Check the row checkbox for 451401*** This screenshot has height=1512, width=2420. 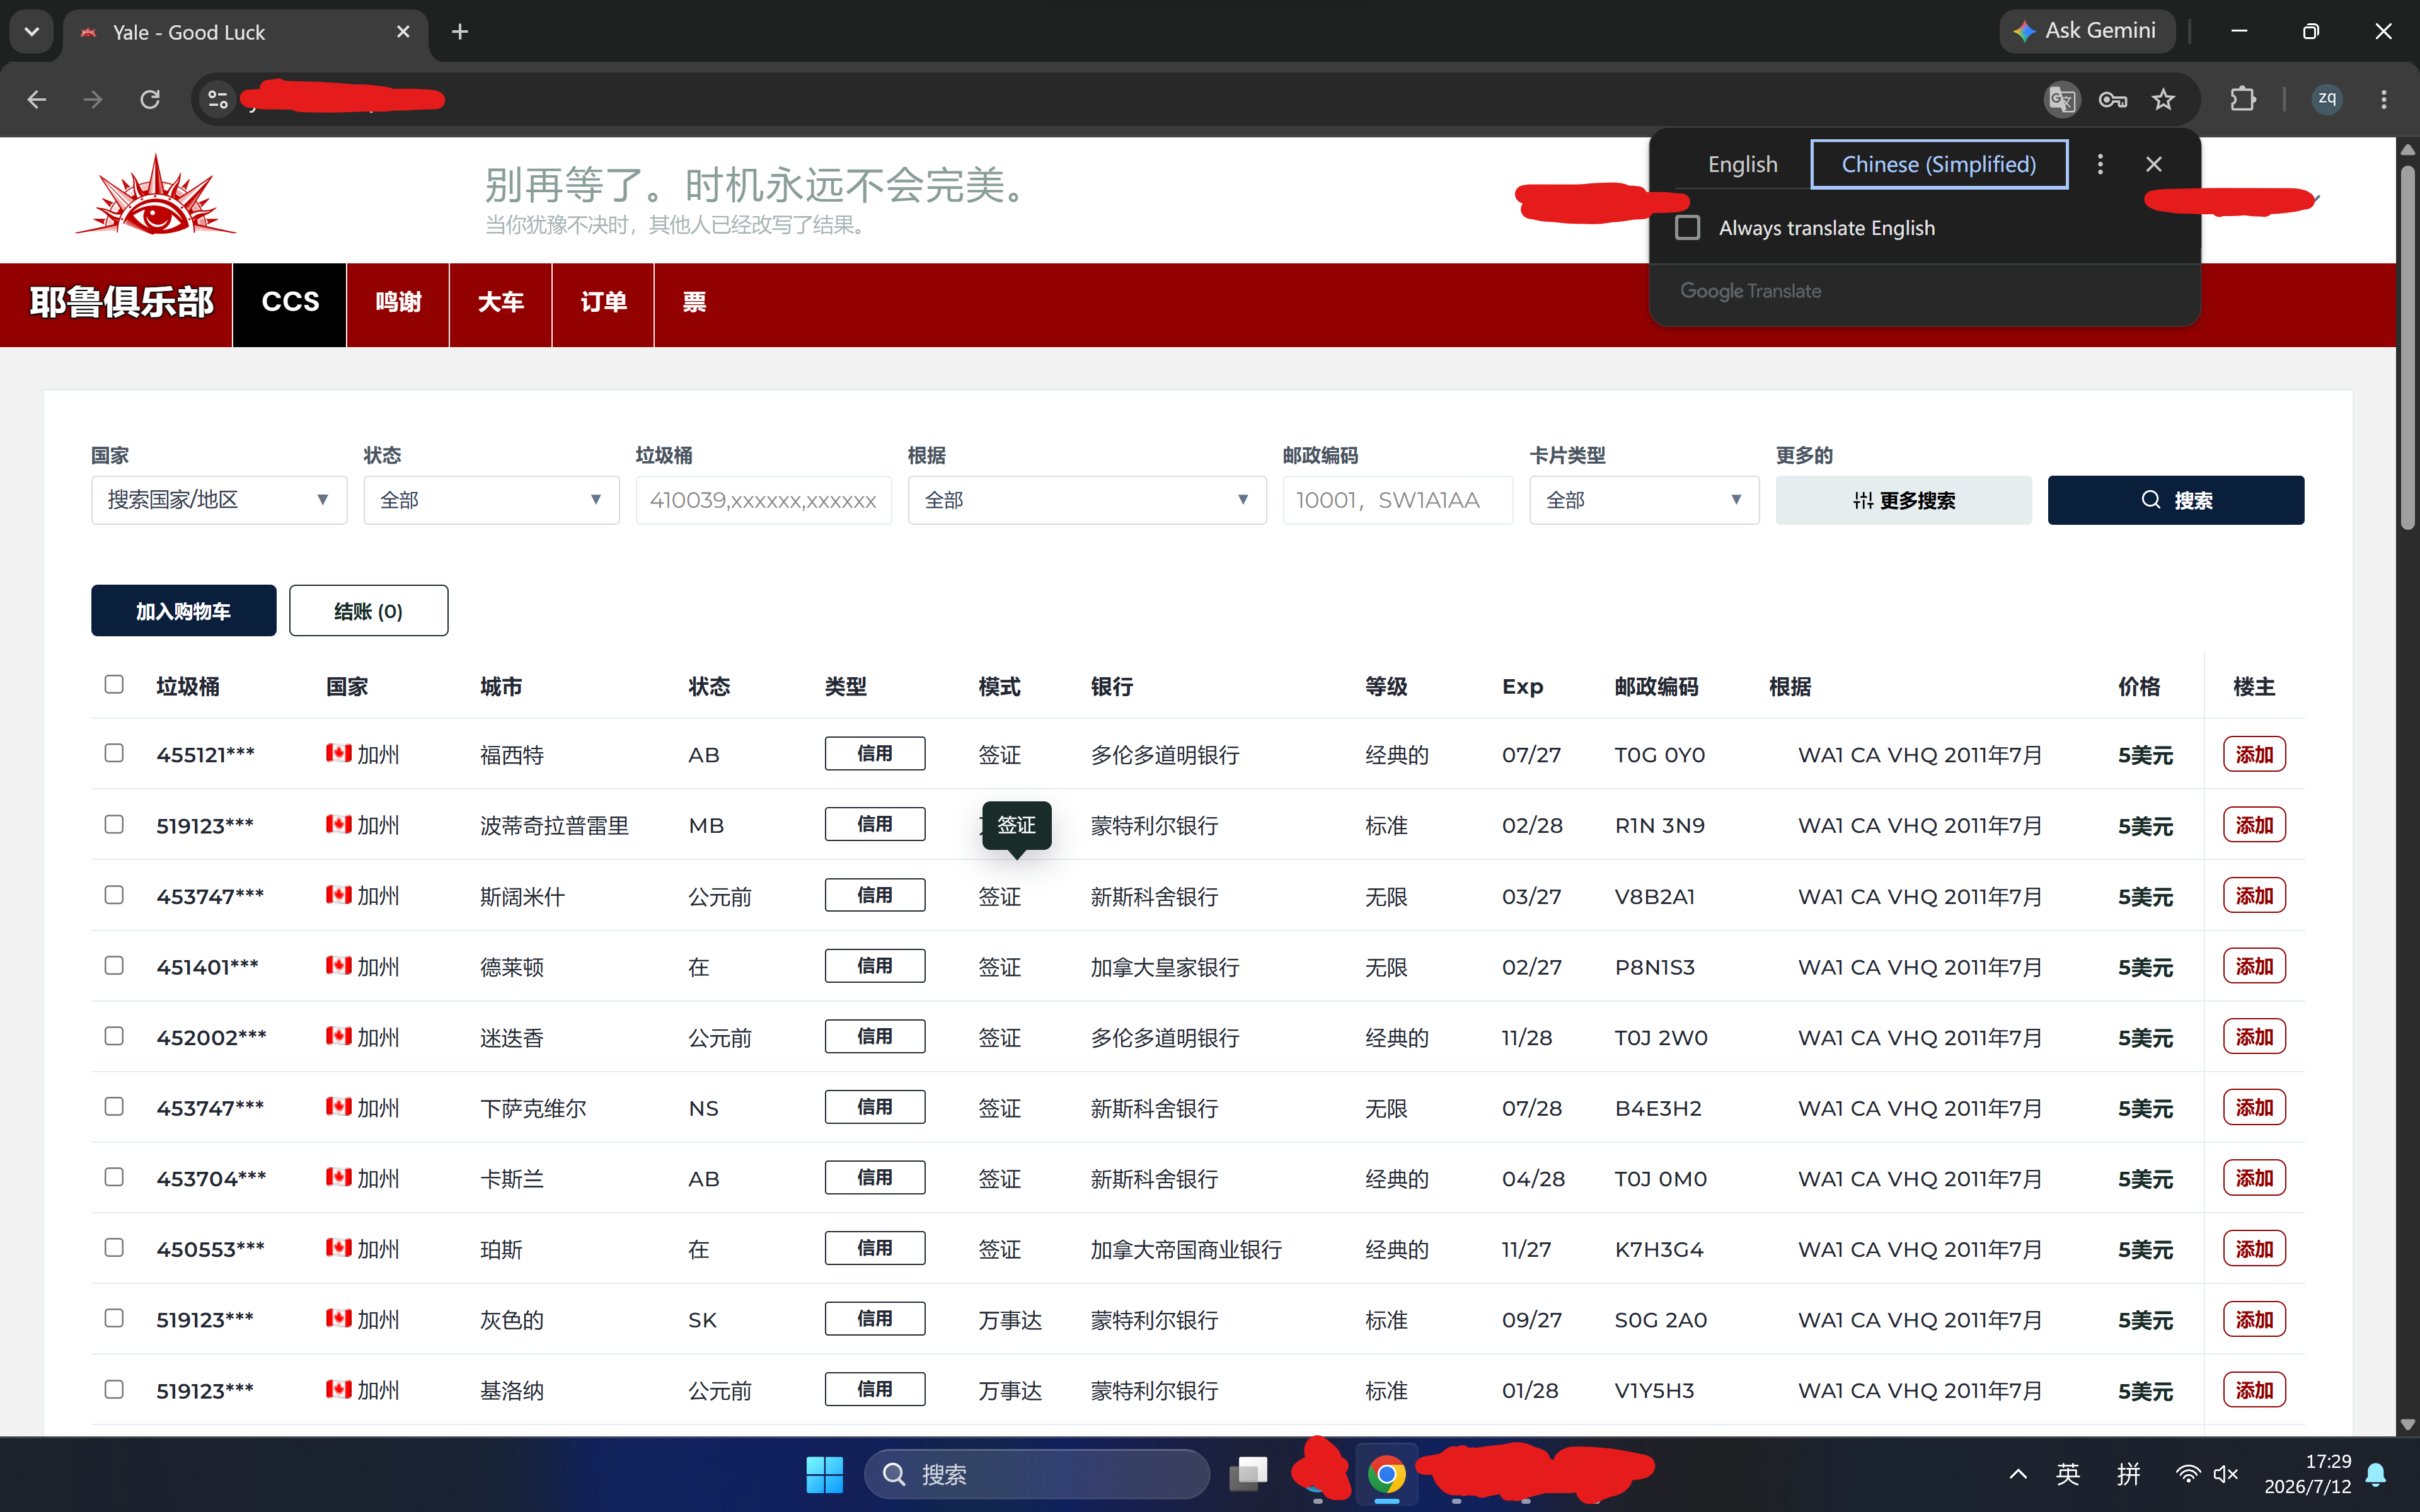(114, 966)
